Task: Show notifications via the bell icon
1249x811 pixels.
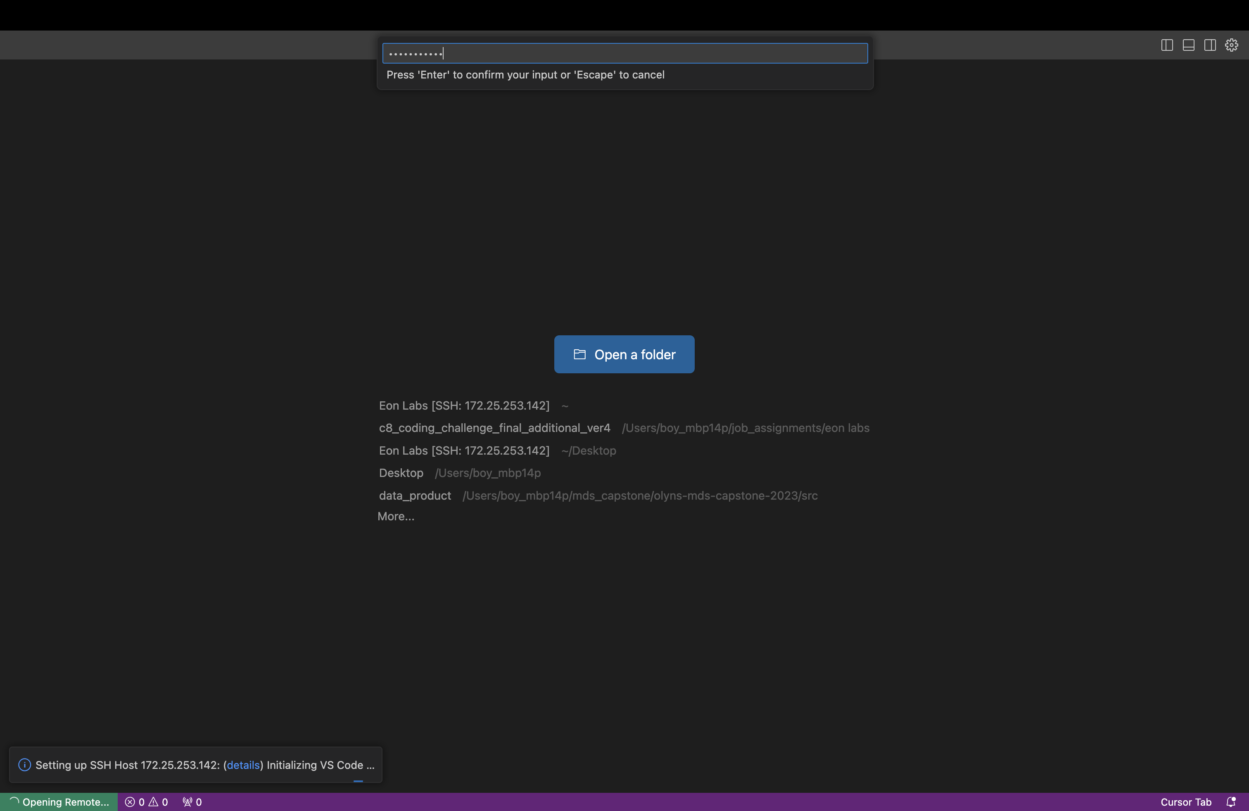Action: [1231, 802]
